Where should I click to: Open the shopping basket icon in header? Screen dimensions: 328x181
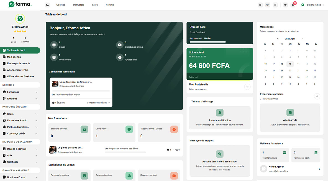pos(285,5)
